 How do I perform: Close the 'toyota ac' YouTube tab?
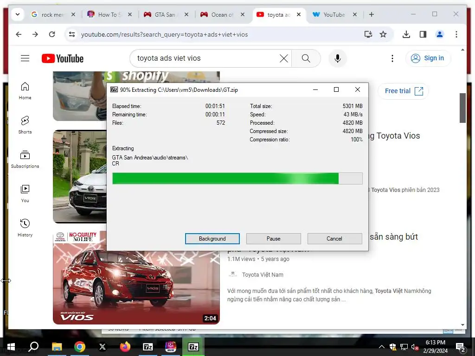[299, 14]
